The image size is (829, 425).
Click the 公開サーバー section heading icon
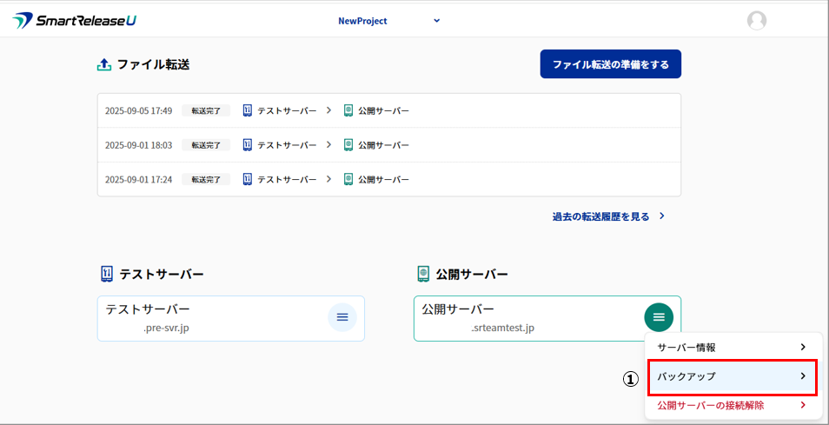click(423, 274)
